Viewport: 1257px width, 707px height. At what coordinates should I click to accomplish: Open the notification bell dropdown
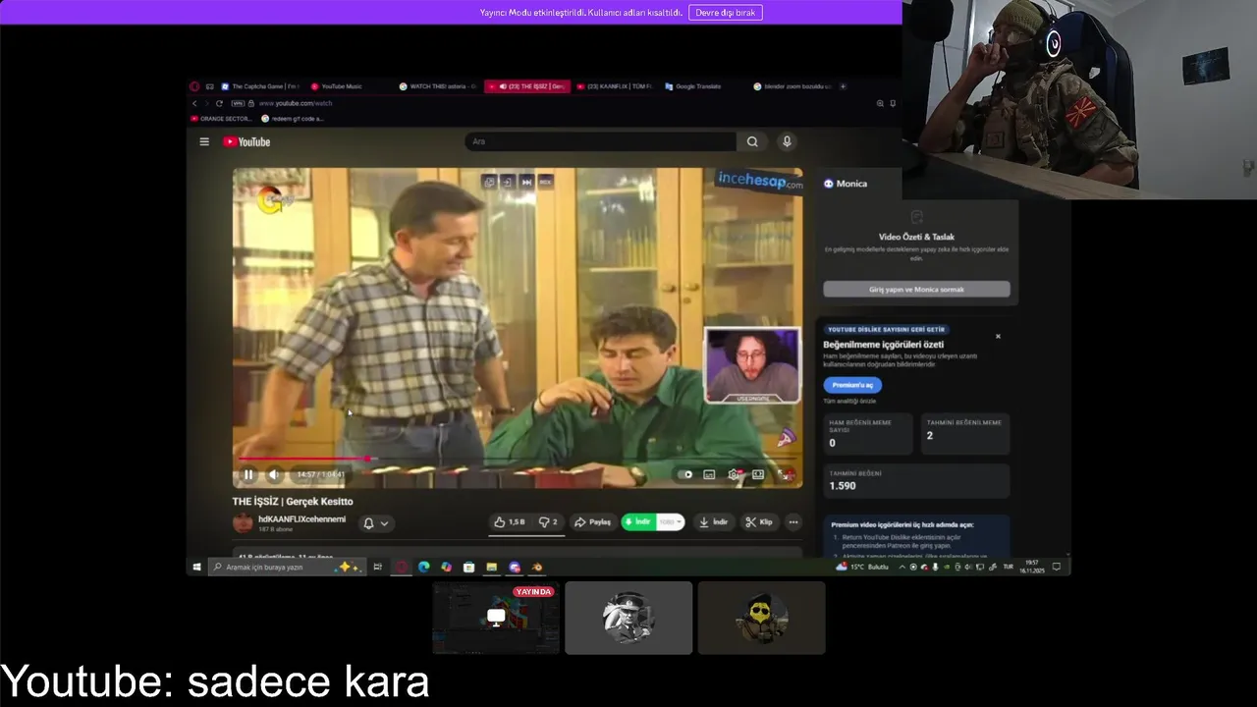pyautogui.click(x=376, y=523)
